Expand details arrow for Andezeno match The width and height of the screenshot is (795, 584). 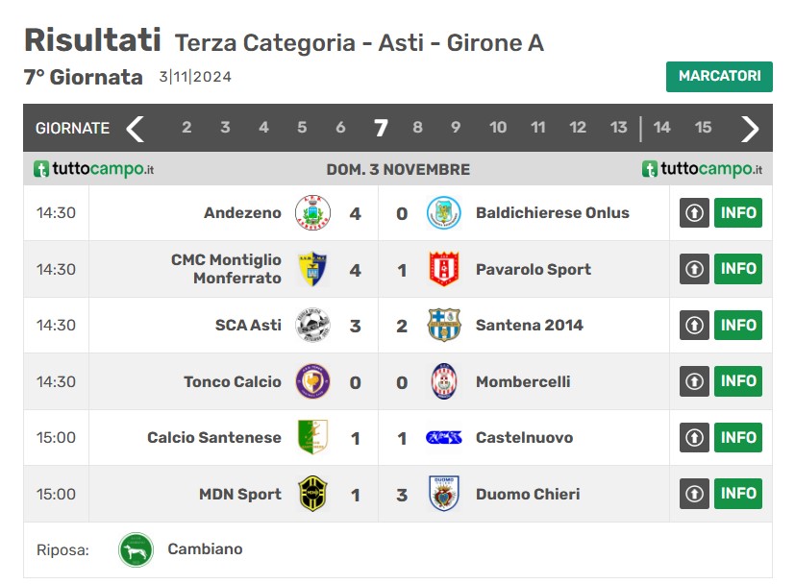(694, 212)
